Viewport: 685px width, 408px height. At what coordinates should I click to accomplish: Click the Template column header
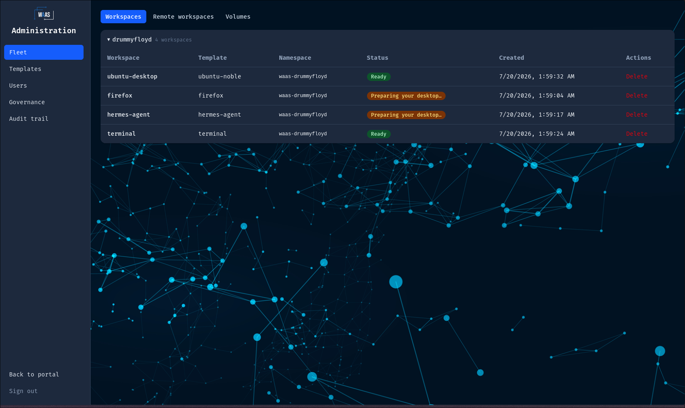pos(212,58)
